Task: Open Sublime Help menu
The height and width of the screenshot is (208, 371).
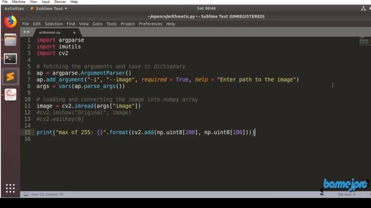Action: (170, 24)
